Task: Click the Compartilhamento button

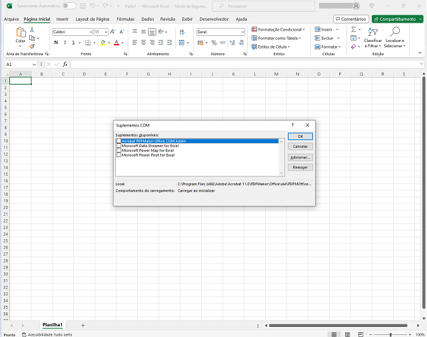Action: coord(397,19)
